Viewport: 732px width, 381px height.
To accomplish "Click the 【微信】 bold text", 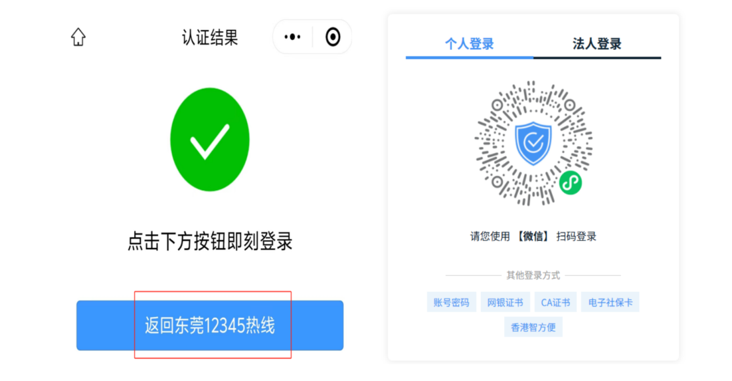I will coord(533,237).
